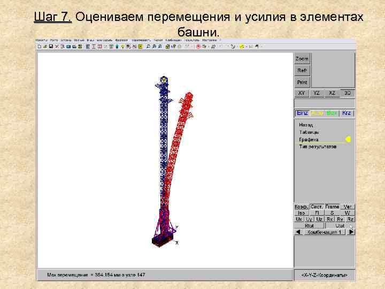Viewport: 385px width, 289px height.
Task: Select the Einz mode button
Action: [x=302, y=113]
